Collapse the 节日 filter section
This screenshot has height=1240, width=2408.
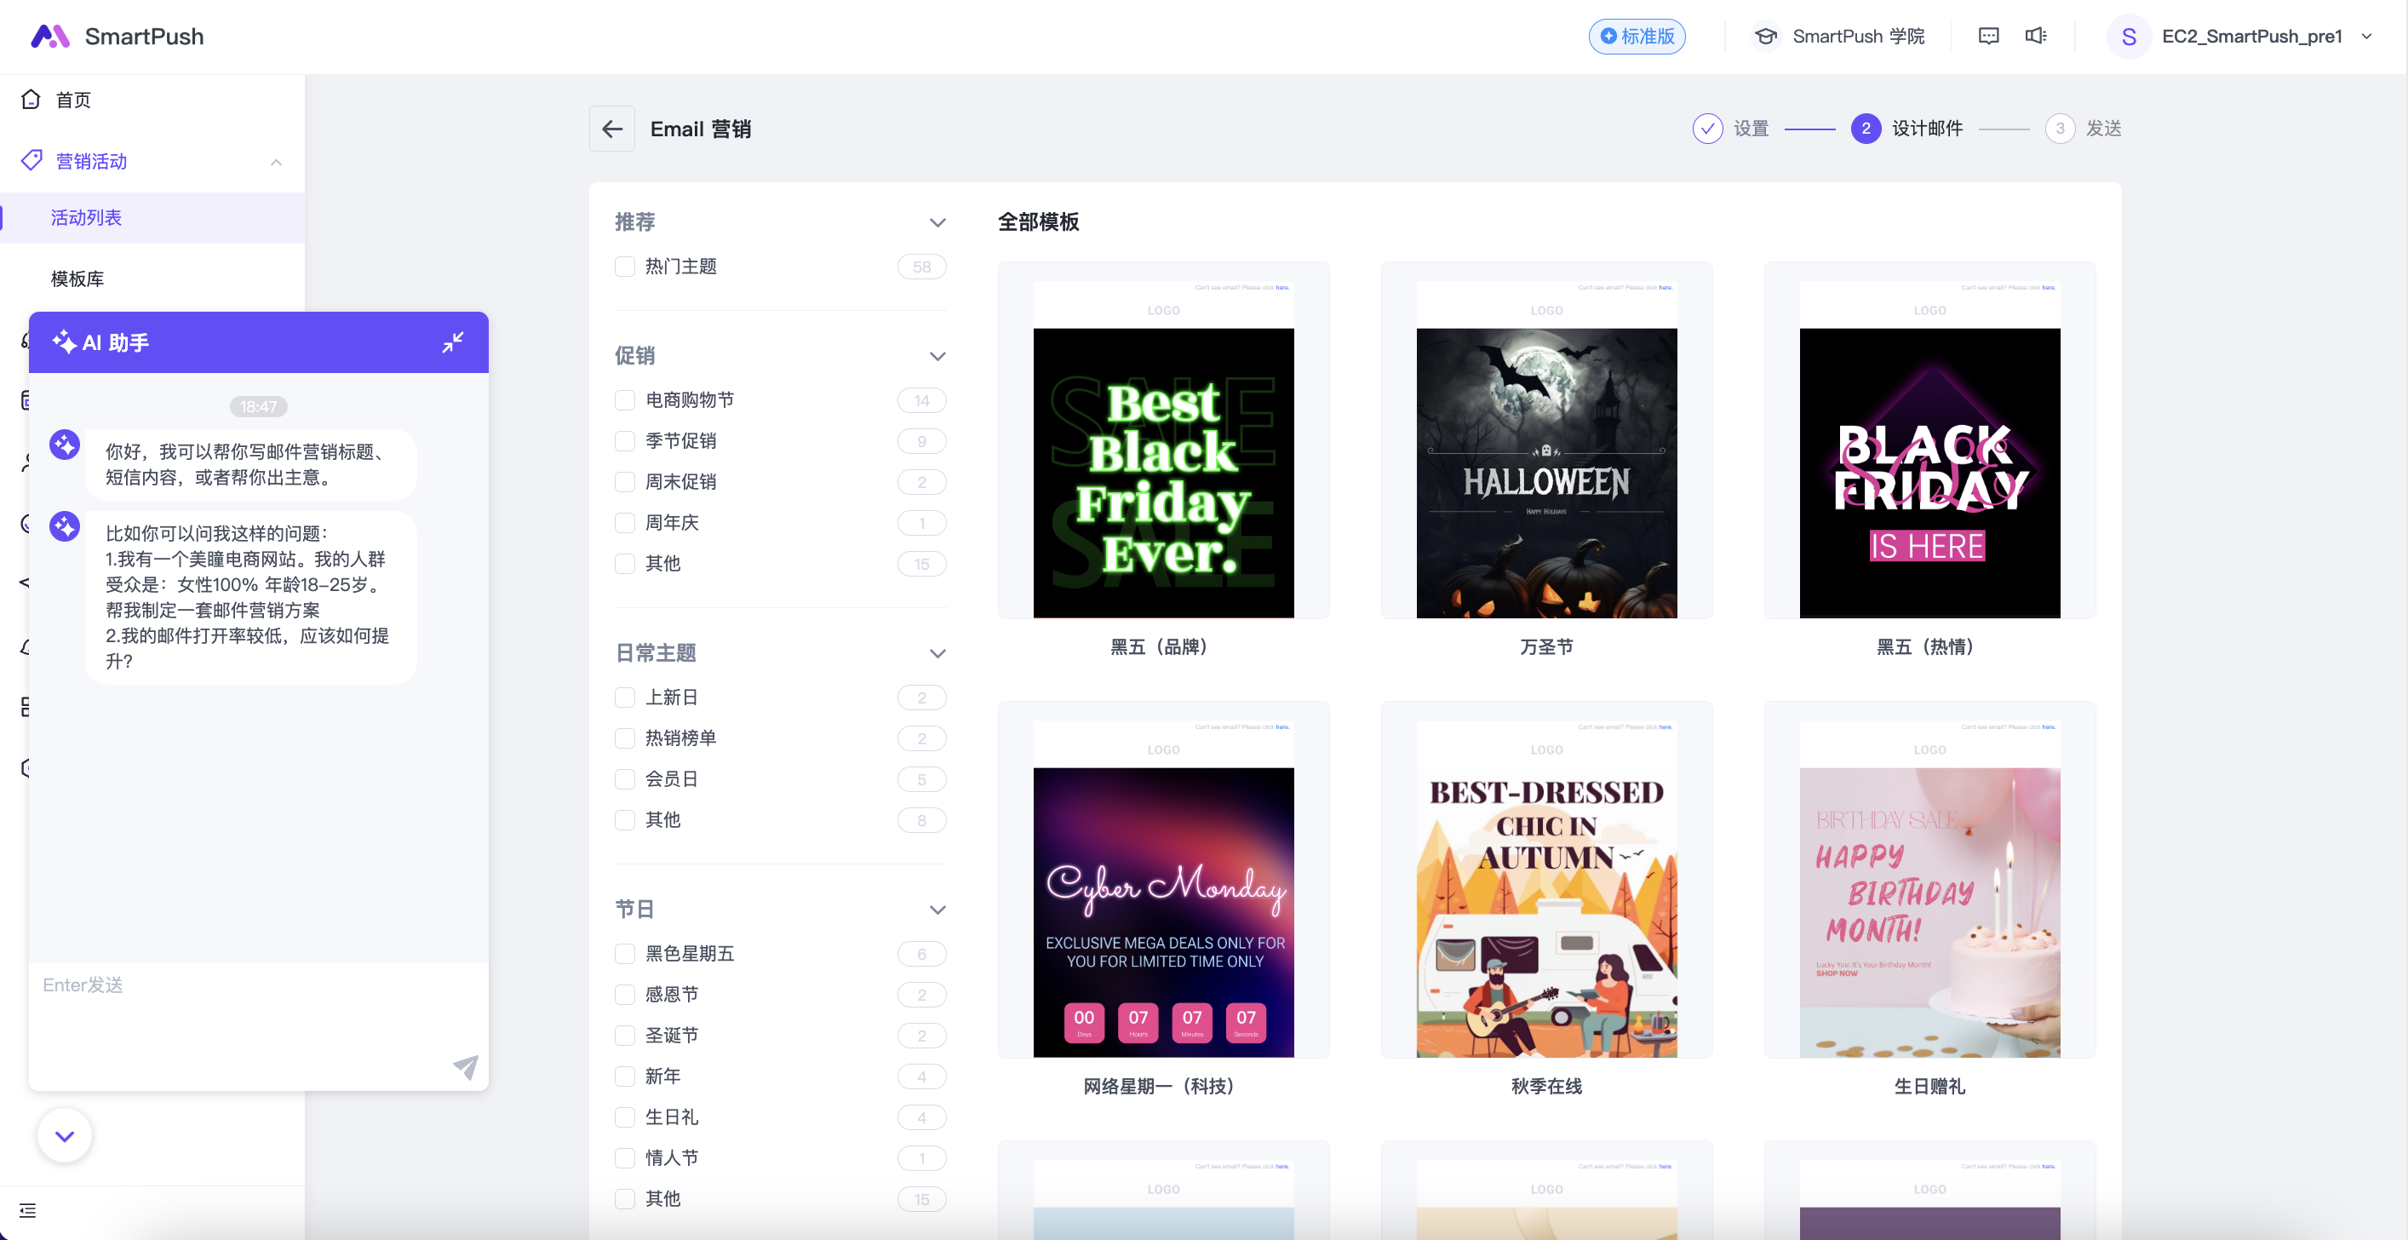coord(937,910)
